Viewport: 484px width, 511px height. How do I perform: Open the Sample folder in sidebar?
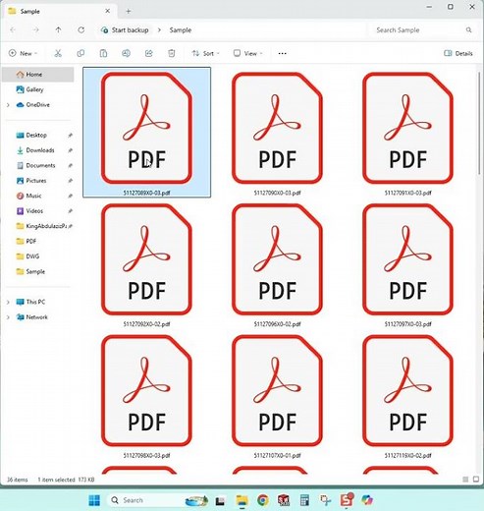pyautogui.click(x=30, y=271)
